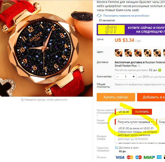The width and height of the screenshot is (165, 162).
Task: Click the American Express payment icon
Action: [159, 157]
